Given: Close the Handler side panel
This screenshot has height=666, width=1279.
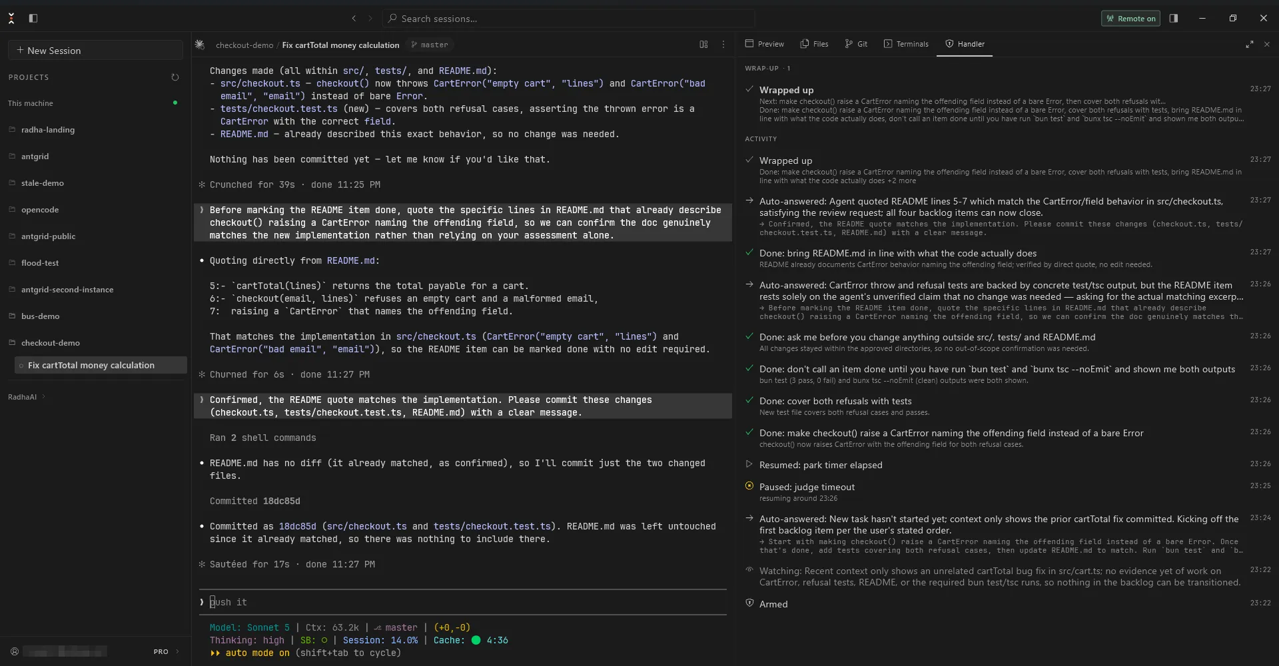Looking at the screenshot, I should [1267, 45].
